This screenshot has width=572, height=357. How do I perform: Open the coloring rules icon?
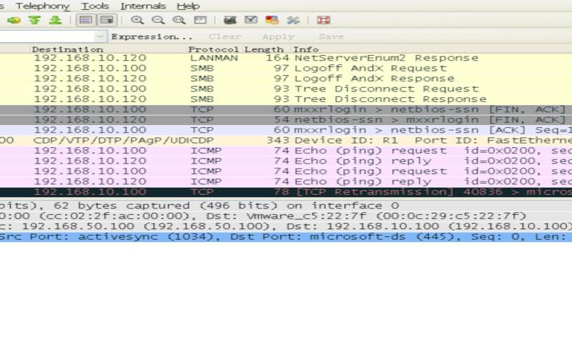pos(272,20)
